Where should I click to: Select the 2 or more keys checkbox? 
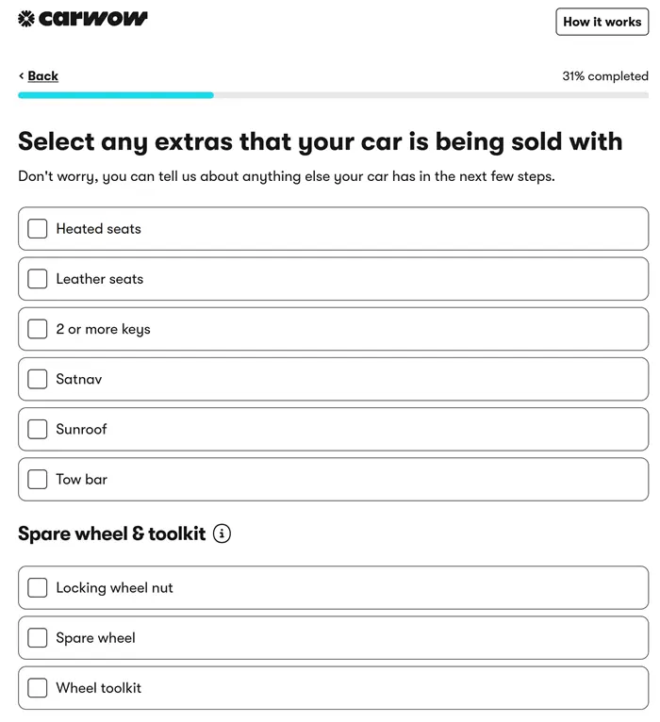(x=38, y=329)
